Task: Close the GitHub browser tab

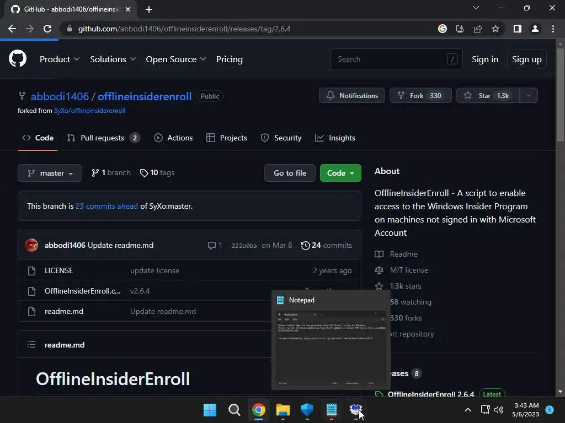Action: coord(128,9)
